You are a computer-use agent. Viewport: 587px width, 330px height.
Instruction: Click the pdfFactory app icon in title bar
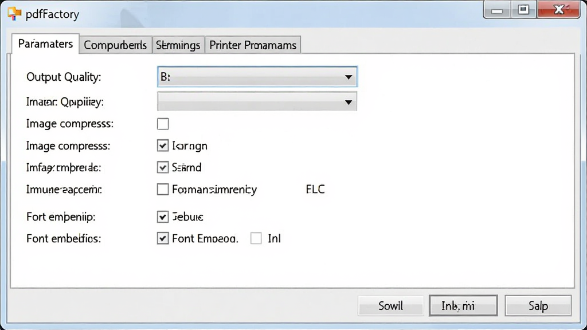14,14
